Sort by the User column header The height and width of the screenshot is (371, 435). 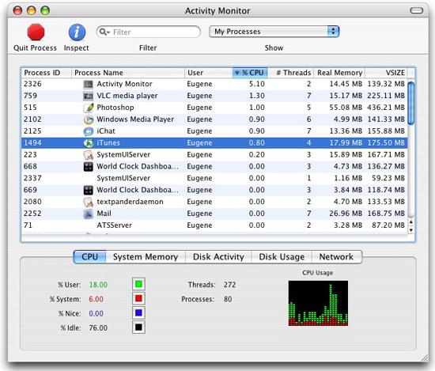coord(208,73)
